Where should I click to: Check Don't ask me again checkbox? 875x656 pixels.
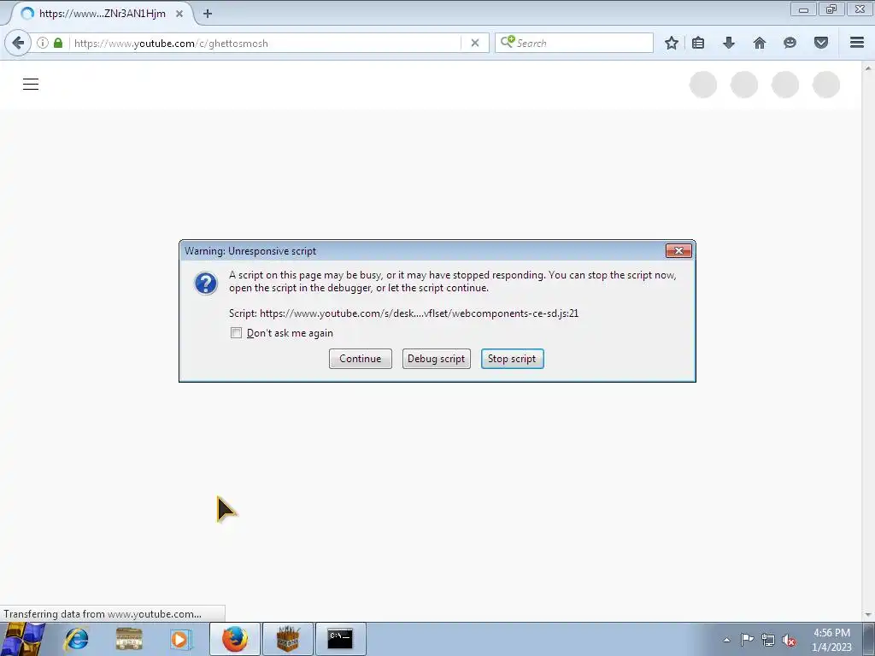[x=236, y=333]
